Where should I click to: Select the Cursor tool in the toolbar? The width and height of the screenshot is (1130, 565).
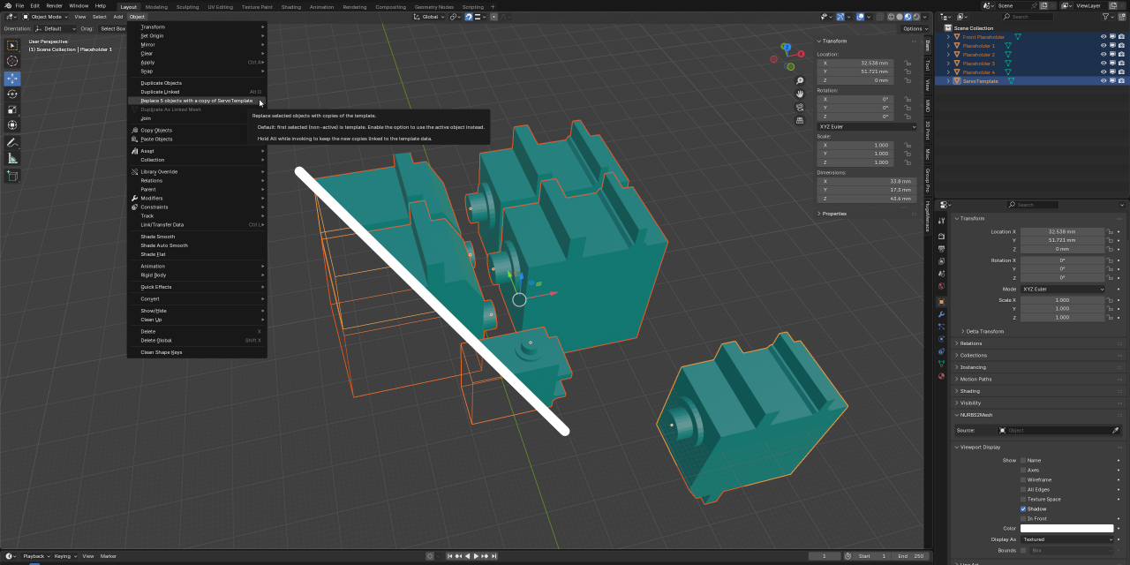(x=12, y=61)
